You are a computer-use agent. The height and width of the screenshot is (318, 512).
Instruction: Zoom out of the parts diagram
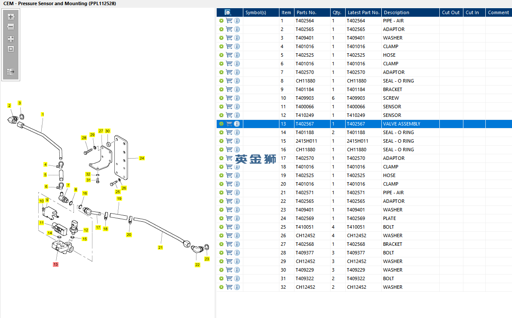(x=11, y=27)
